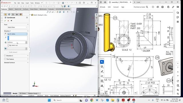Screen dimensions: 183x103
Task: Click the reverse direction arrow button
Action: click(x=5, y=34)
